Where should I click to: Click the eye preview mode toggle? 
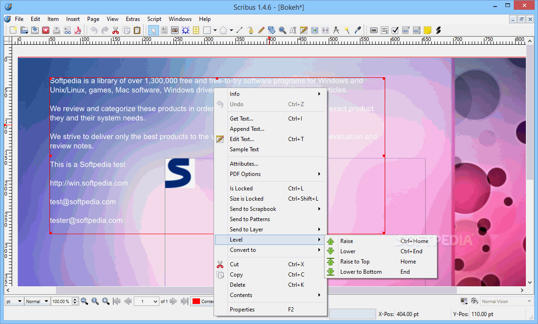coord(475,301)
